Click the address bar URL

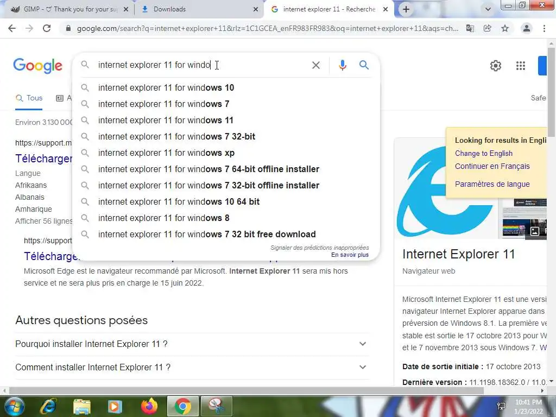coord(268,28)
